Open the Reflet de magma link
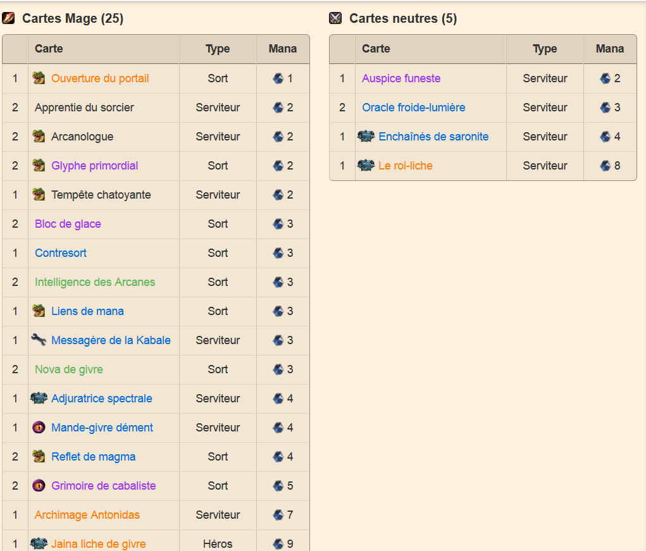Viewport: 646px width, 551px height. (94, 457)
